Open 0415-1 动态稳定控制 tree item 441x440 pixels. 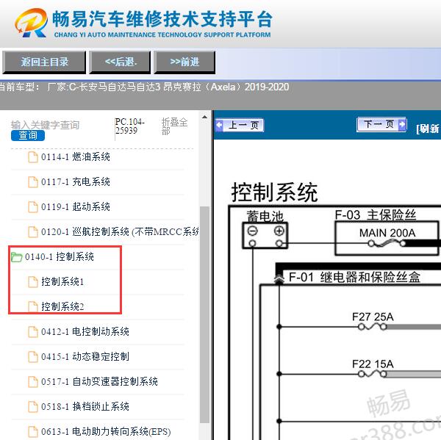click(85, 357)
